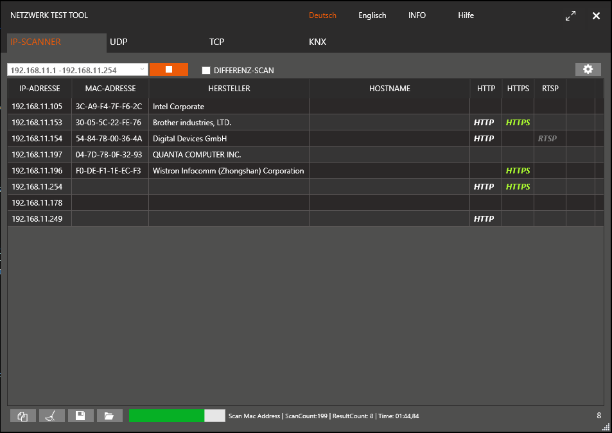This screenshot has height=433, width=612.
Task: Sort by the HERSTELLER column header
Action: click(x=229, y=89)
